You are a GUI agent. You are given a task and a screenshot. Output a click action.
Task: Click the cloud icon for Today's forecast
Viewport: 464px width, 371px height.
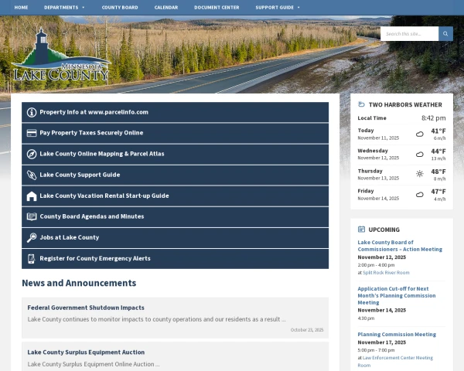tap(420, 134)
